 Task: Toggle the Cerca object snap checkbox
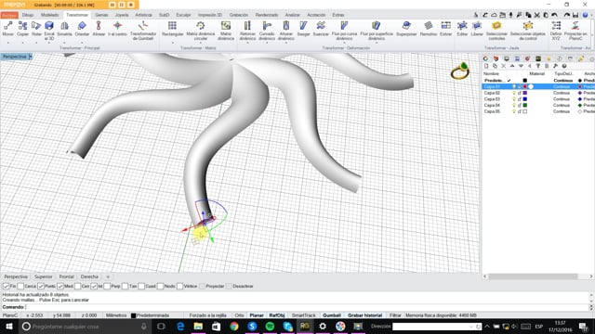point(20,287)
